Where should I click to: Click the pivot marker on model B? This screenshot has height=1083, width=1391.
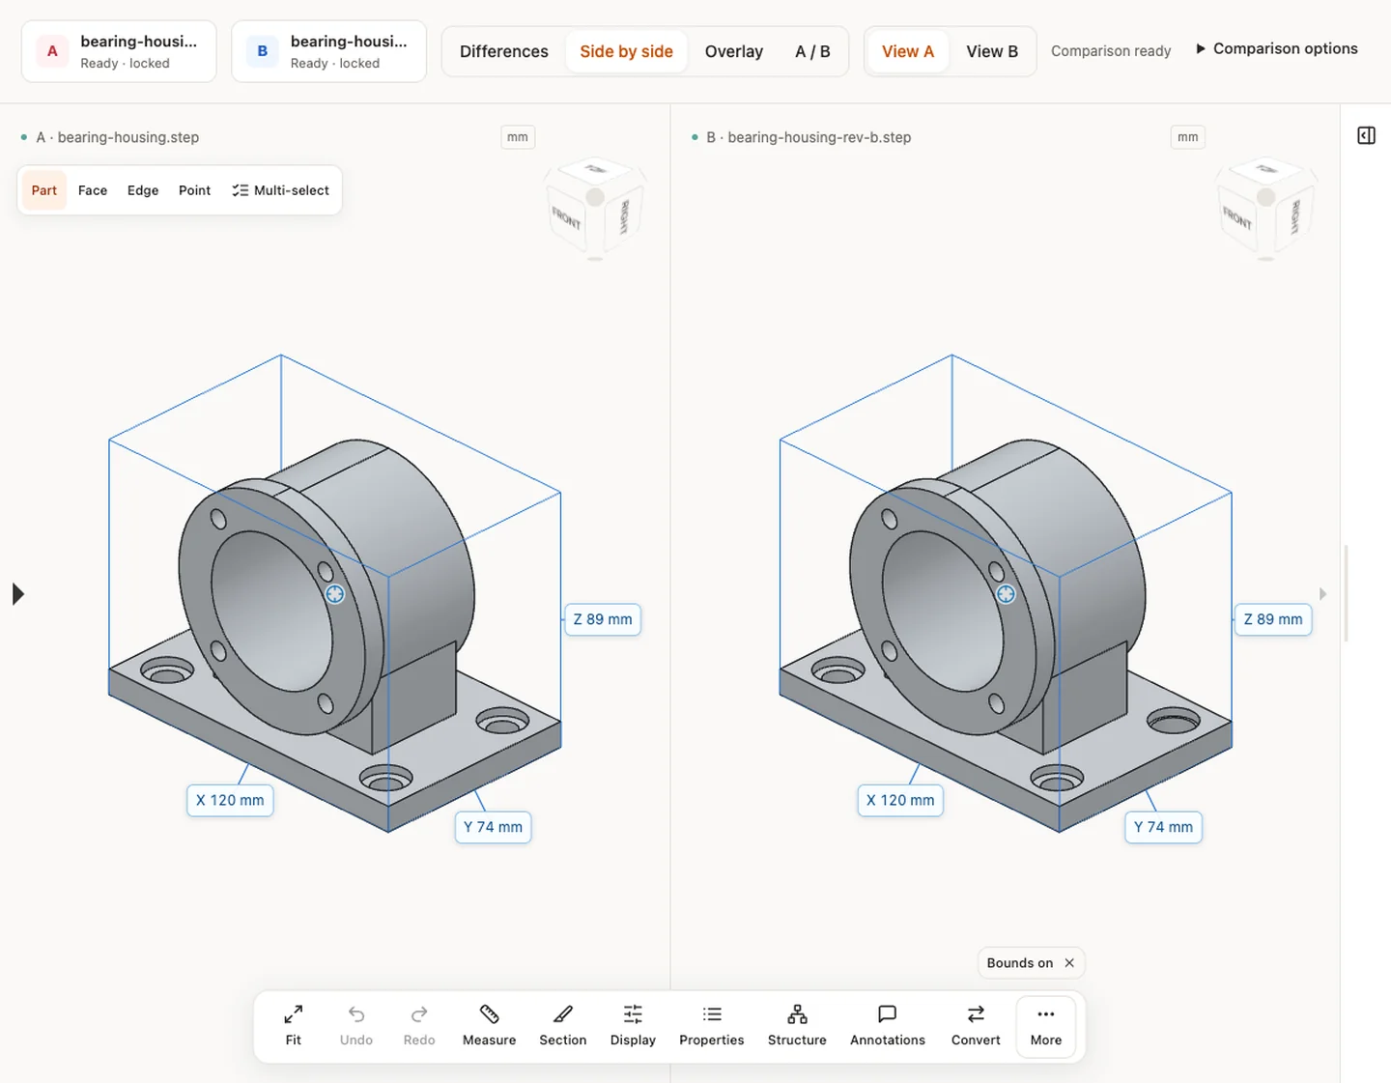[1006, 594]
